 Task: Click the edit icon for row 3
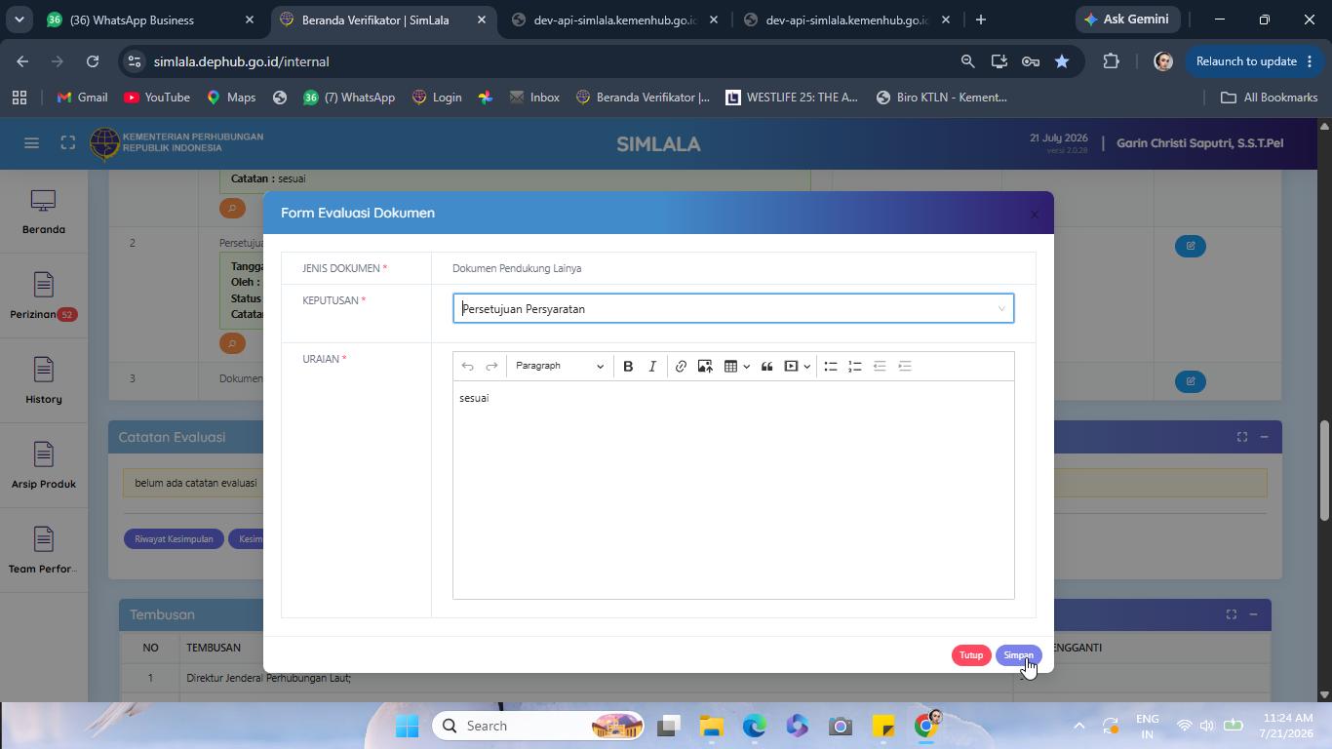click(x=1191, y=381)
